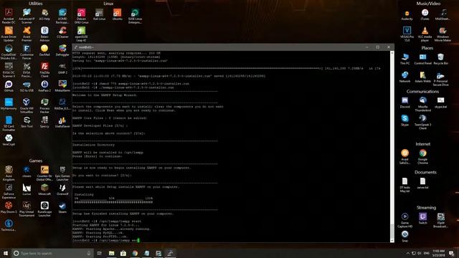Click taskbar search box
459x258 pixels.
[x=52, y=253]
